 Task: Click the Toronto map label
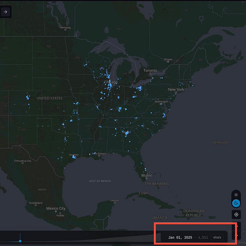coord(150,70)
